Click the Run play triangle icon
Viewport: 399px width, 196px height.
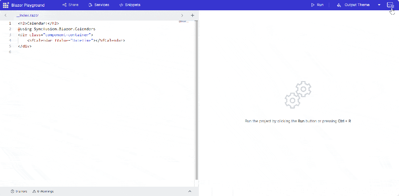coord(313,5)
